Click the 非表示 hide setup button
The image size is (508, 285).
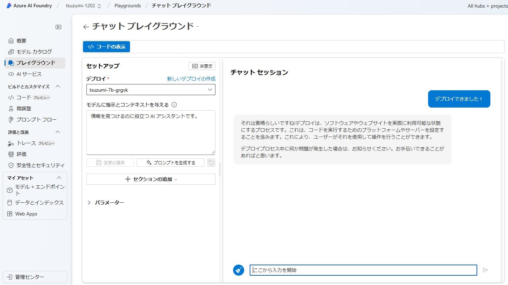click(202, 66)
